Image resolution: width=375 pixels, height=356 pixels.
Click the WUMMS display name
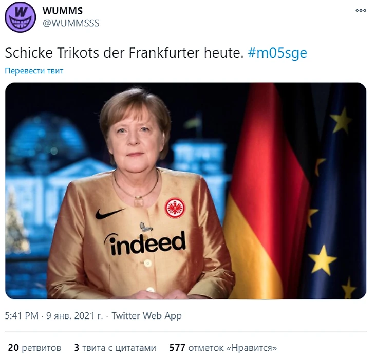coord(63,11)
